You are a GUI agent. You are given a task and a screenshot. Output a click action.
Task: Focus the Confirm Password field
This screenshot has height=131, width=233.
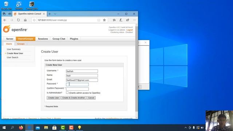point(77,89)
